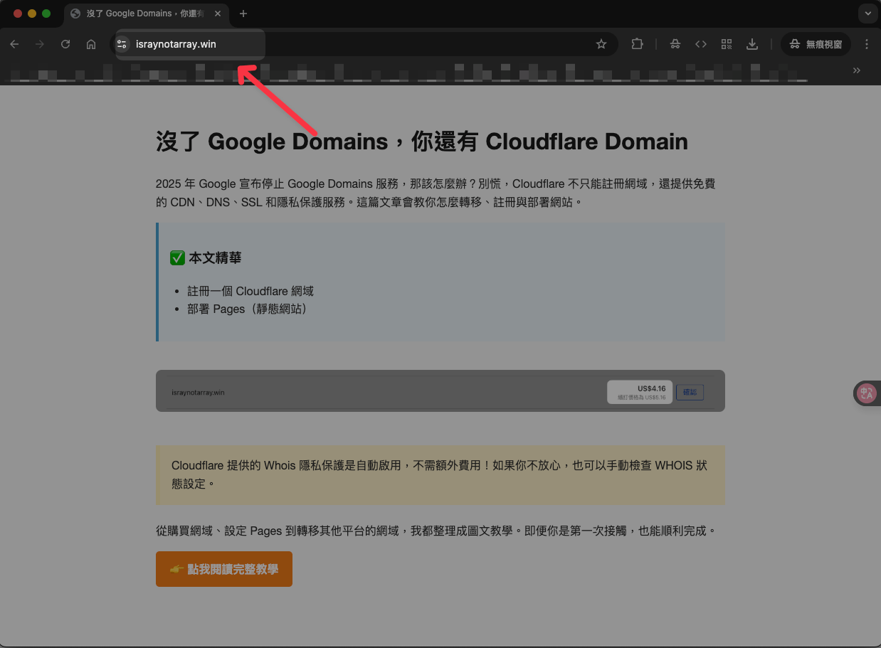Click the incognito 無痕視窗 indicator
Viewport: 881px width, 648px height.
pyautogui.click(x=816, y=44)
